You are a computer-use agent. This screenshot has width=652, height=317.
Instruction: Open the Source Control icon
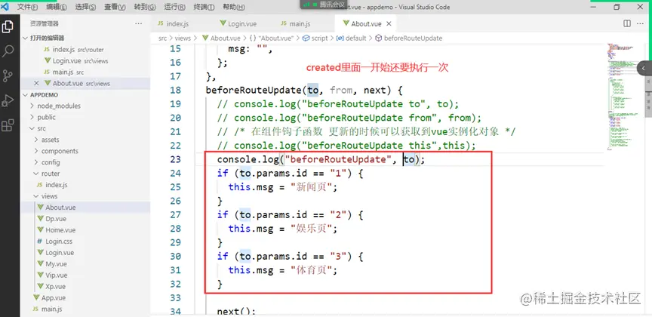tap(8, 75)
